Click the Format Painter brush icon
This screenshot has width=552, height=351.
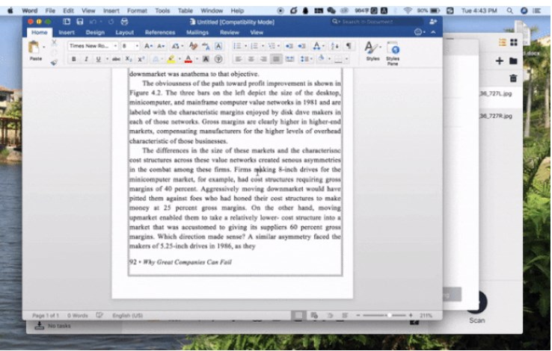54,63
